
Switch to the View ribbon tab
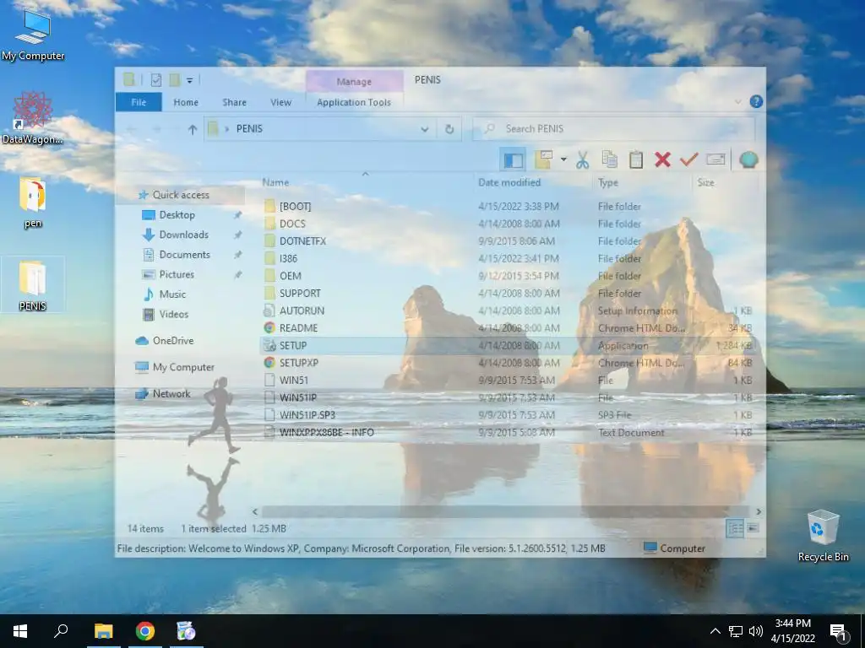[x=280, y=102]
